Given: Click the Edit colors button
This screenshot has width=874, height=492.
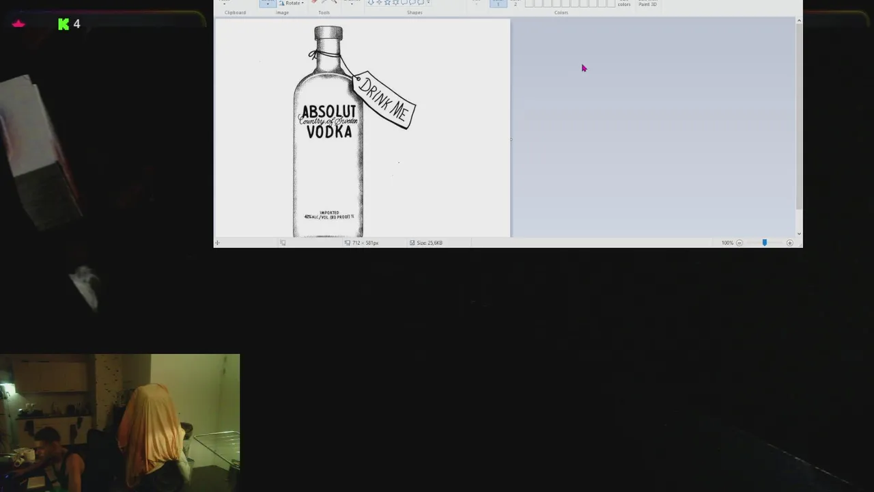Looking at the screenshot, I should [x=624, y=3].
